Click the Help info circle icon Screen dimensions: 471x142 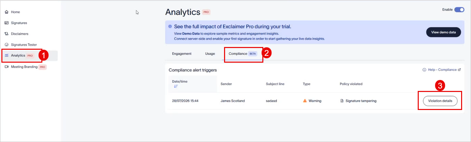(x=424, y=70)
